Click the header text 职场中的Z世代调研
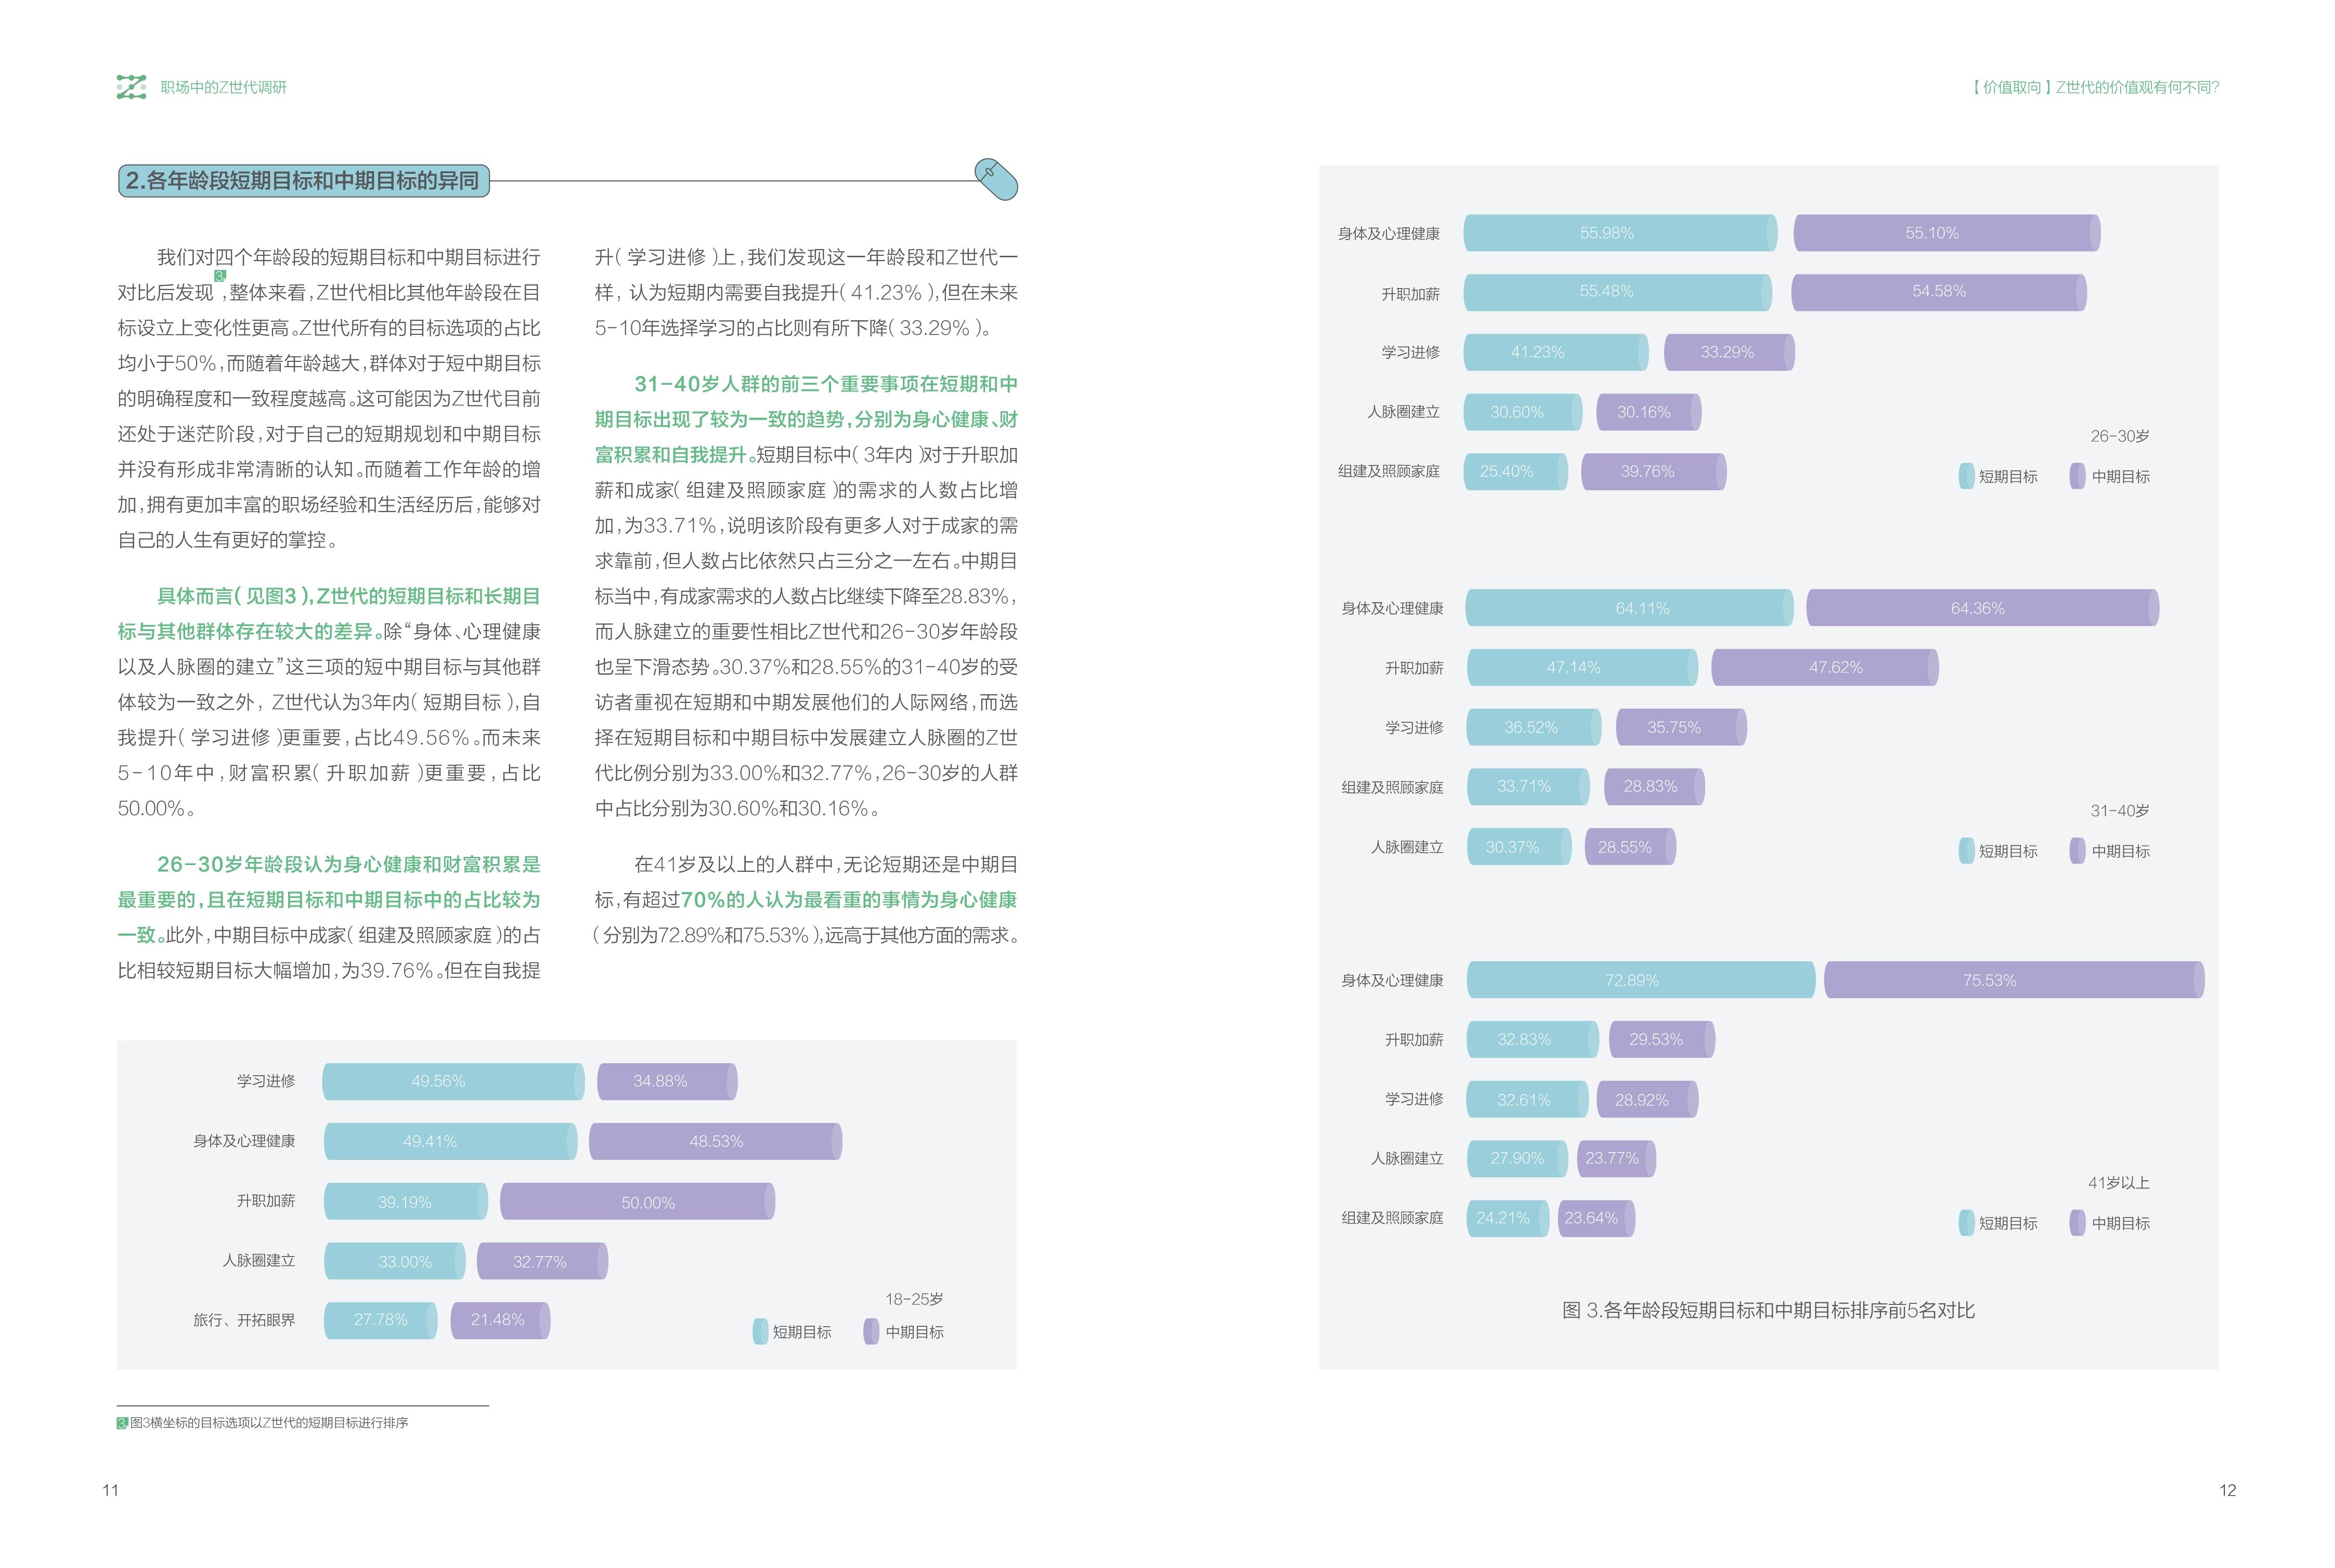 point(223,88)
